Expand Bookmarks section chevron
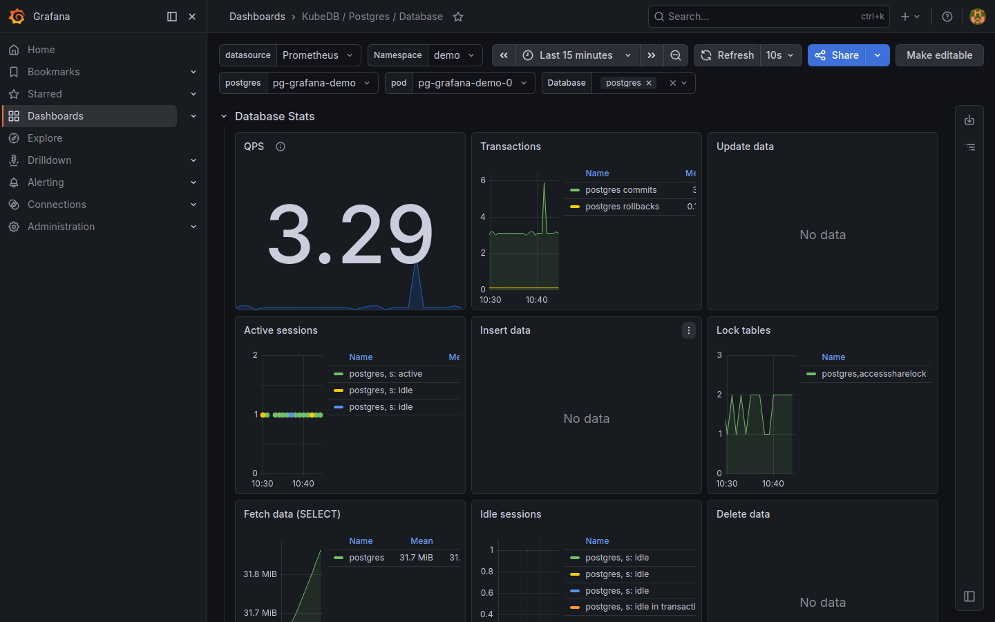Viewport: 995px width, 622px height. pyautogui.click(x=193, y=72)
